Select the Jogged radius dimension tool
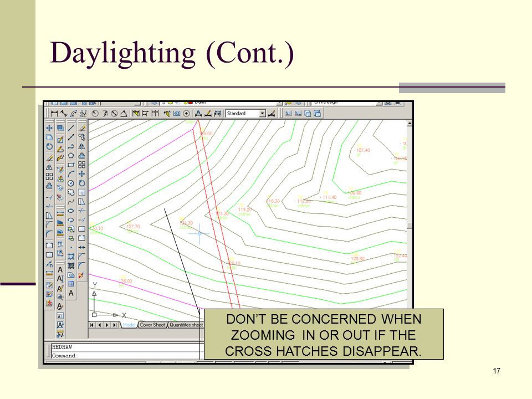The height and width of the screenshot is (399, 532). [x=105, y=113]
